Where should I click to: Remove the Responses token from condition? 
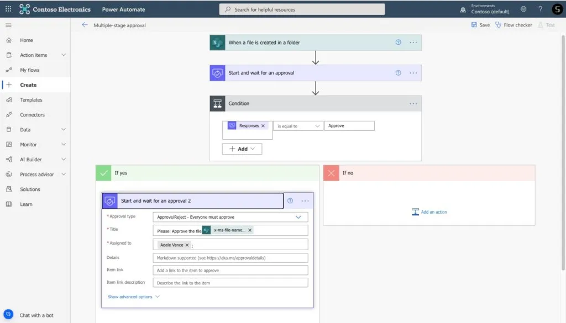263,126
